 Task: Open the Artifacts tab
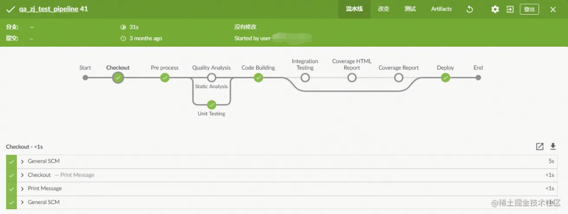441,9
